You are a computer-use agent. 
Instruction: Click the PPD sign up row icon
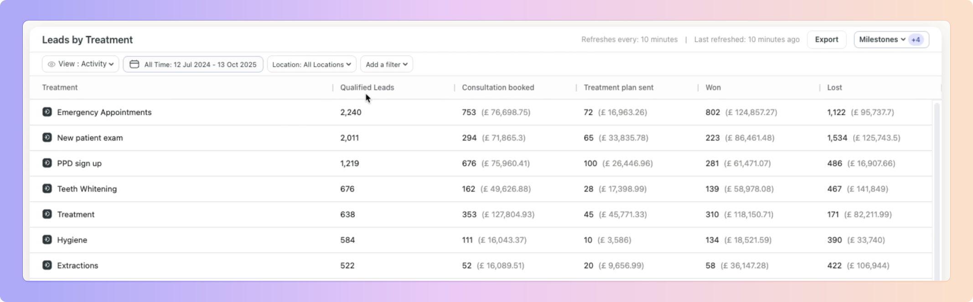coord(47,163)
